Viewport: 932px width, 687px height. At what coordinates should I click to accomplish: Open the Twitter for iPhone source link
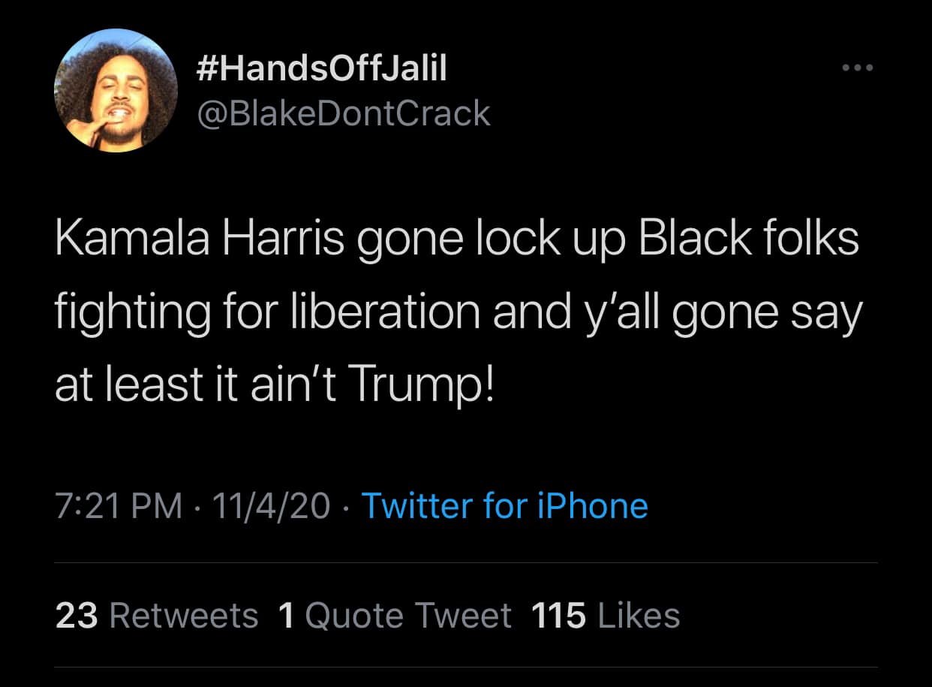tap(504, 505)
